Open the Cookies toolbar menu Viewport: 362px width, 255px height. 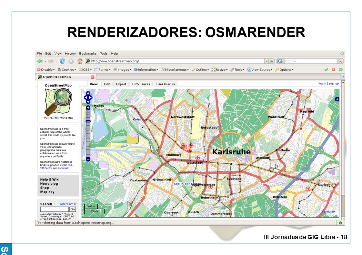click(x=66, y=69)
